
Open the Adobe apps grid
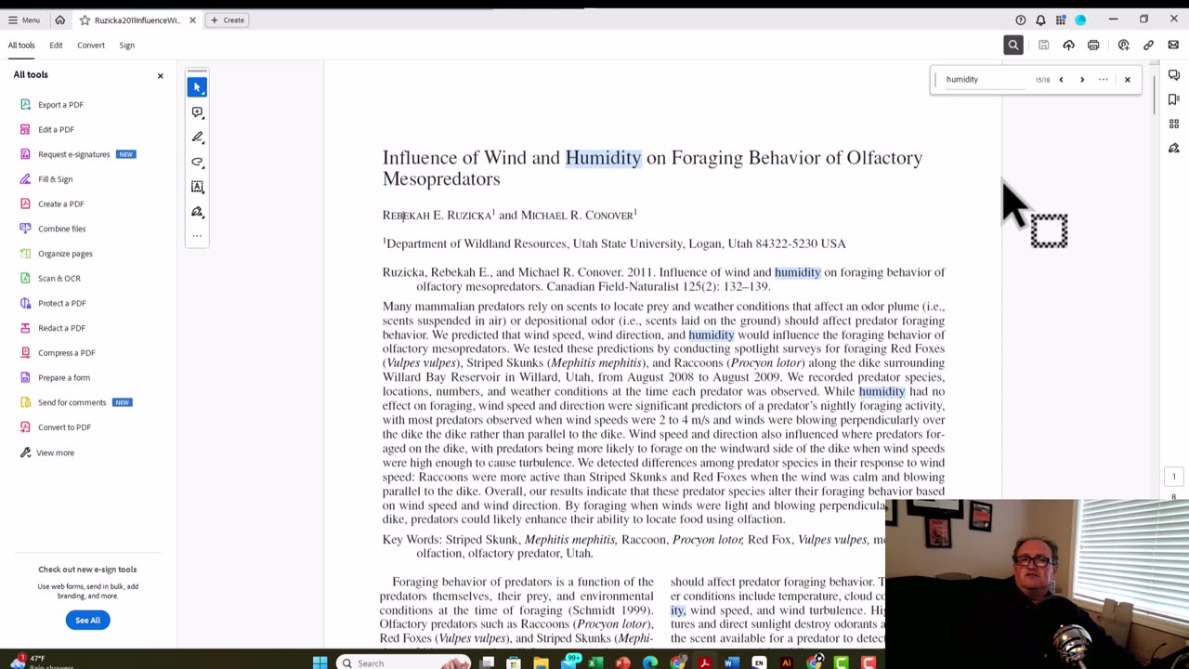pyautogui.click(x=1060, y=20)
